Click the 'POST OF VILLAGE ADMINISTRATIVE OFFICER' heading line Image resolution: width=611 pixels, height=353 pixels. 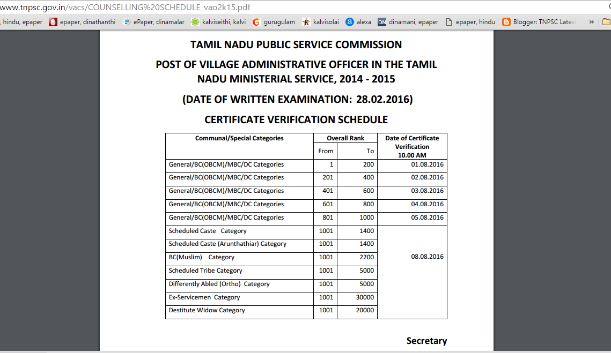(296, 65)
